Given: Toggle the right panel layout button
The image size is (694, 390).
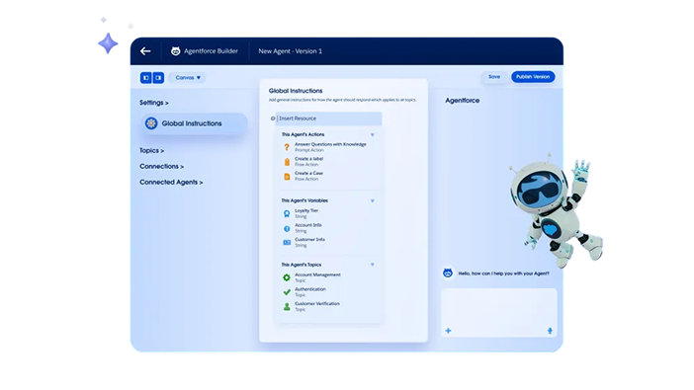Looking at the screenshot, I should (x=158, y=78).
